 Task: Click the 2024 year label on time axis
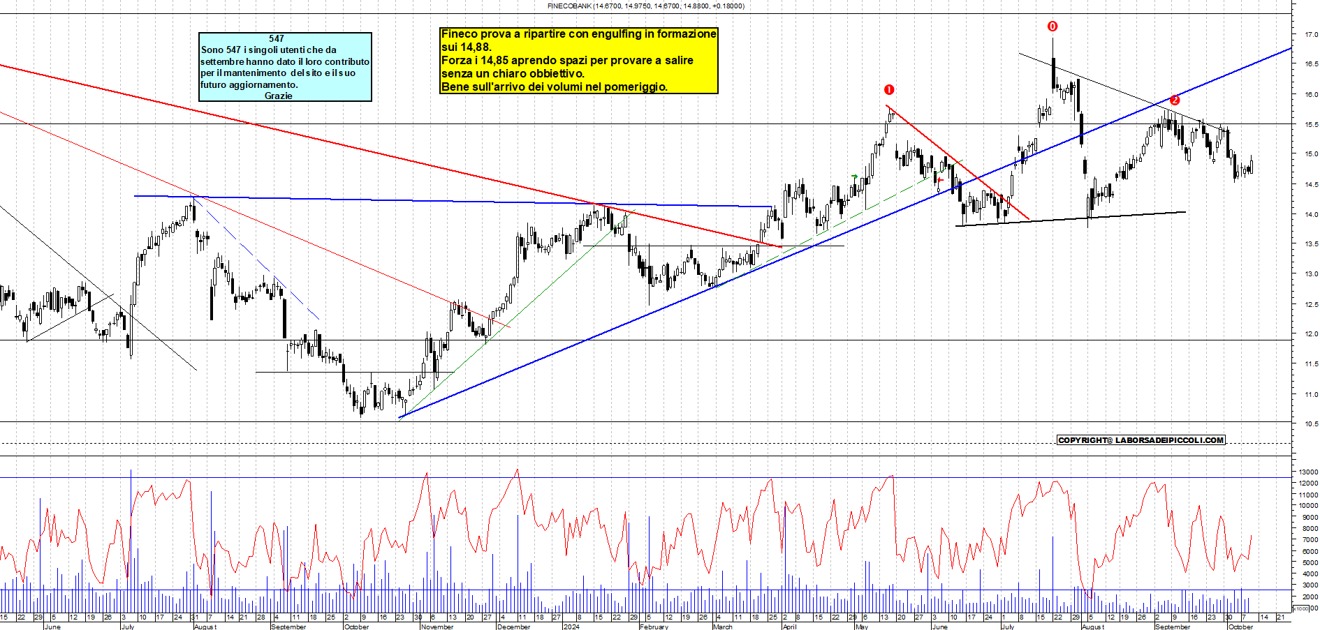[x=571, y=627]
